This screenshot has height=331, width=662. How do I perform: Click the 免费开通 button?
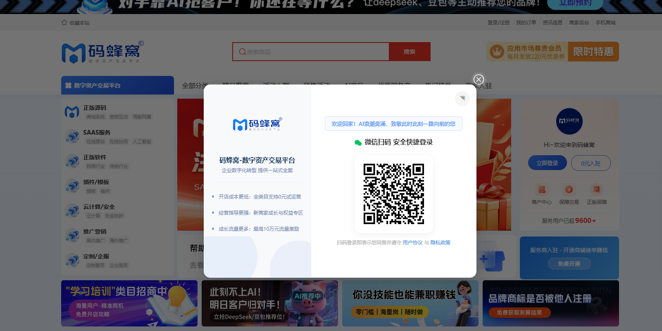click(x=569, y=264)
